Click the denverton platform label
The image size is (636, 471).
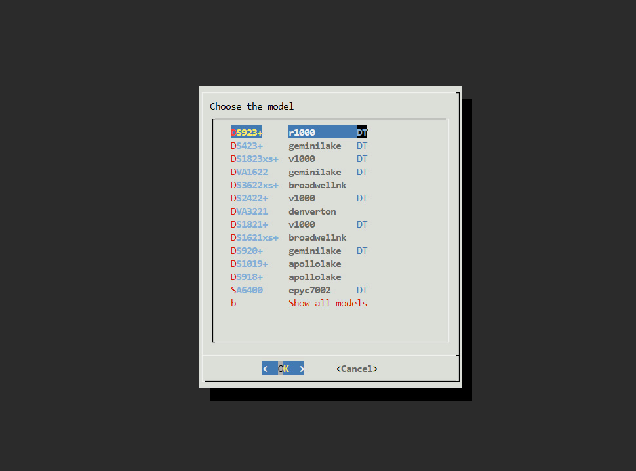(x=312, y=211)
